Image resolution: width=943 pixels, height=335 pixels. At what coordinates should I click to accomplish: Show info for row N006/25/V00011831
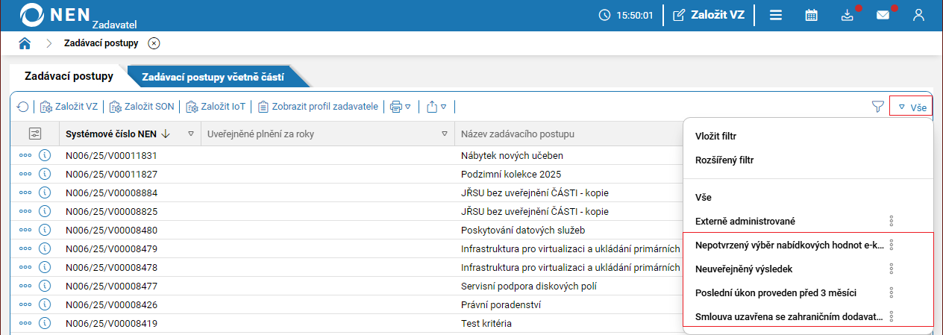tap(44, 155)
